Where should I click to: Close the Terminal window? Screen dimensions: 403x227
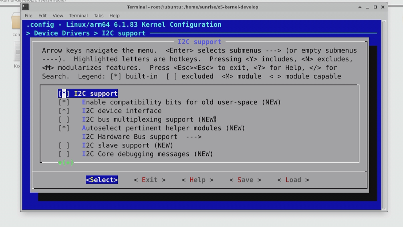tap(383, 7)
